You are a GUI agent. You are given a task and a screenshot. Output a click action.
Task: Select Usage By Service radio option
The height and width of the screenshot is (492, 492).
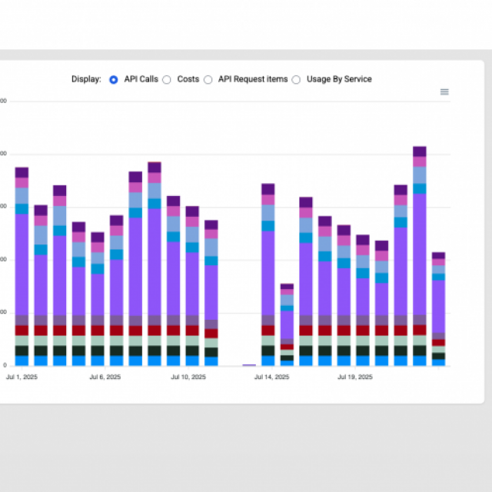coord(296,79)
